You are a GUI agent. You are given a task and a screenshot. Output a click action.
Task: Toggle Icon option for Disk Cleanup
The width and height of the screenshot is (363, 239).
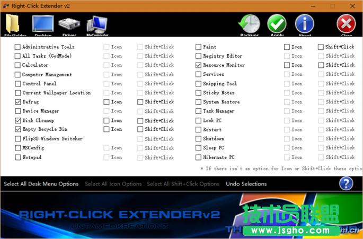tap(107, 120)
